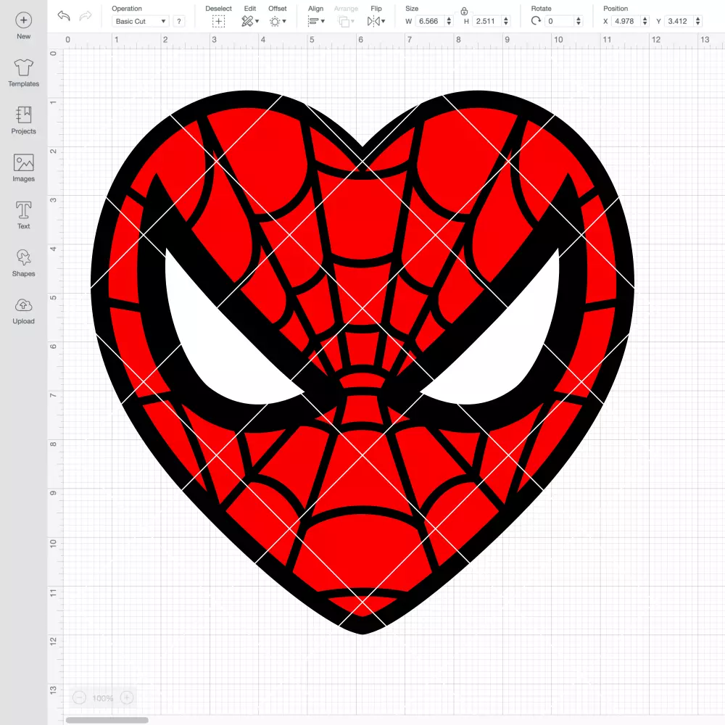
Task: Open the Templates panel
Action: pyautogui.click(x=24, y=73)
